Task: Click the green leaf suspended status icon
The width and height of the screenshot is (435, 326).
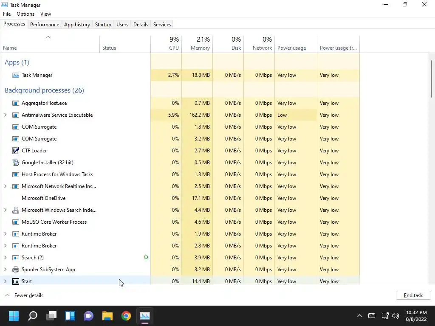Action: point(146,258)
